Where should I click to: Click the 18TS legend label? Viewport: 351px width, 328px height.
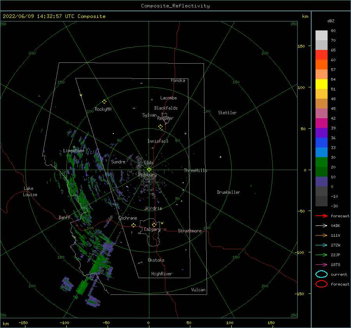[335, 265]
